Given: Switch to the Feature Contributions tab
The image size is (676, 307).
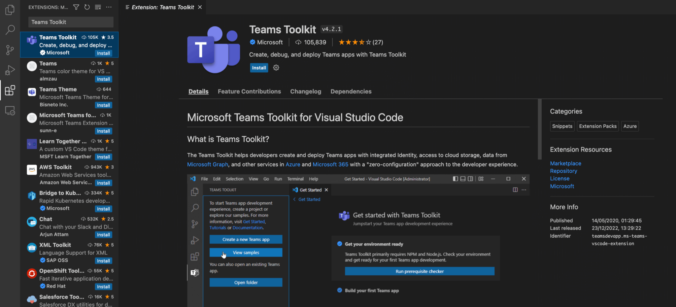Looking at the screenshot, I should point(249,91).
